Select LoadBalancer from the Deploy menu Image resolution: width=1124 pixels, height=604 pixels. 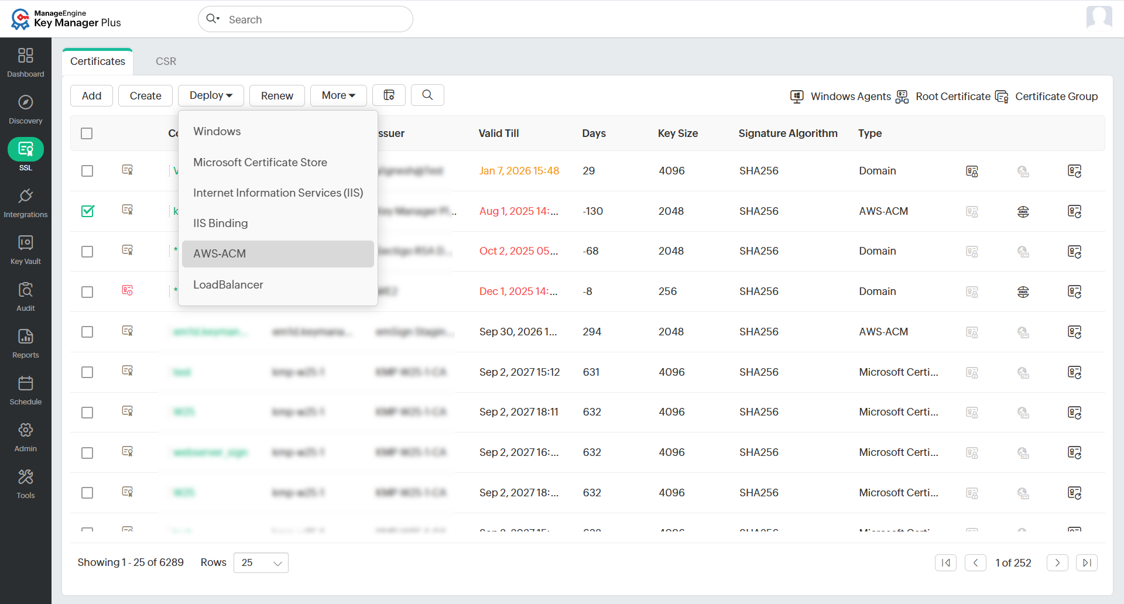point(278,284)
